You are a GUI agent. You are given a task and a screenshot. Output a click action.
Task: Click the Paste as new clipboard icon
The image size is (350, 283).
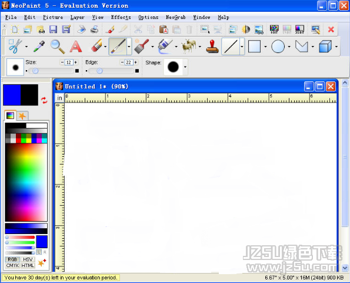pyautogui.click(x=164, y=29)
